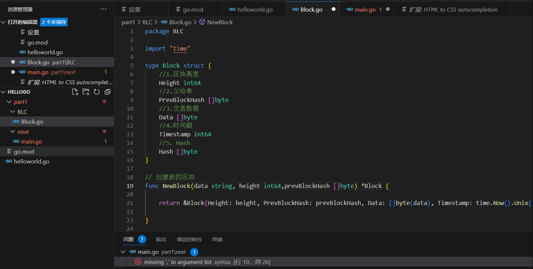Screen dimensions: 533x269
Task: Select main.go part1\next in open editors
Action: tap(57, 72)
